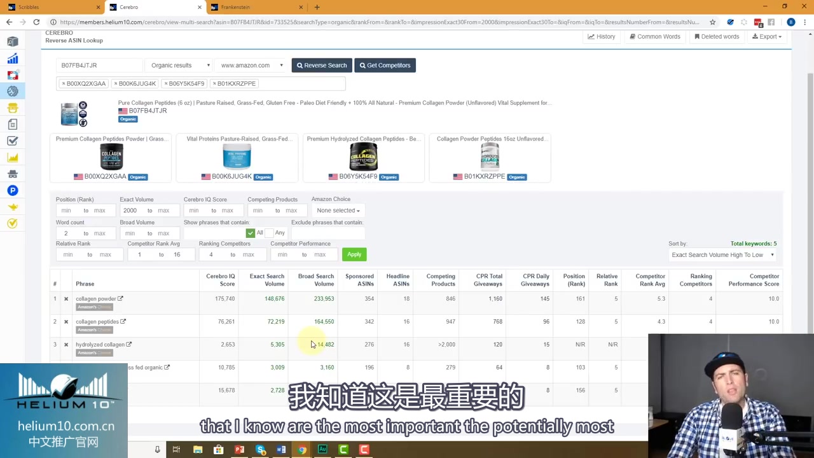
Task: Open the 'Organic results' search type dropdown
Action: click(x=180, y=65)
